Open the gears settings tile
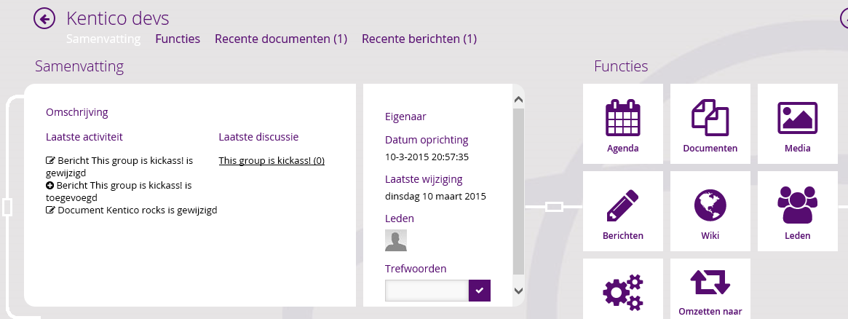 [622, 288]
